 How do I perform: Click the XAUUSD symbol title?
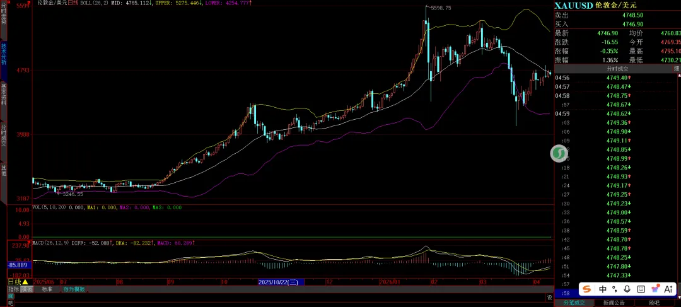tap(574, 5)
